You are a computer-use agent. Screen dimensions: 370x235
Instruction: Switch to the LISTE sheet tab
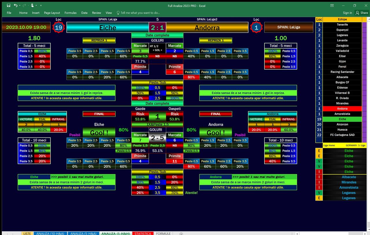click(27, 233)
